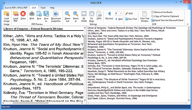
Task: Go to the Previous page
Action: (109, 15)
